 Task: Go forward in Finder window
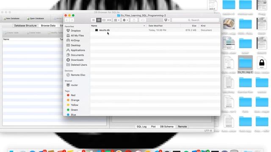72,20
